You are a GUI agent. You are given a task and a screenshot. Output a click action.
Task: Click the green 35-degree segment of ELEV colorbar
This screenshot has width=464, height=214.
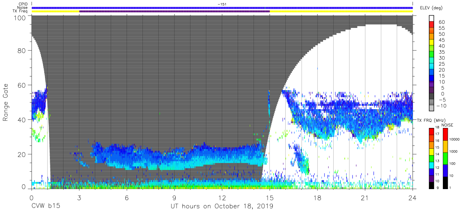[432, 54]
